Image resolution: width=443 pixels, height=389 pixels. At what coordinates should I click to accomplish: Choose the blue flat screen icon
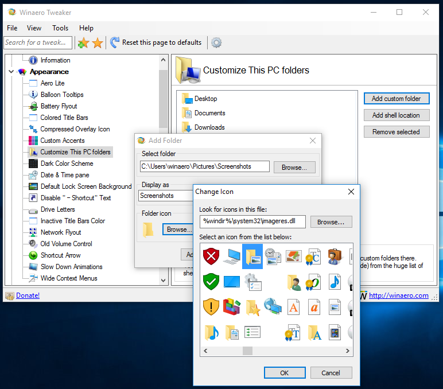click(232, 282)
